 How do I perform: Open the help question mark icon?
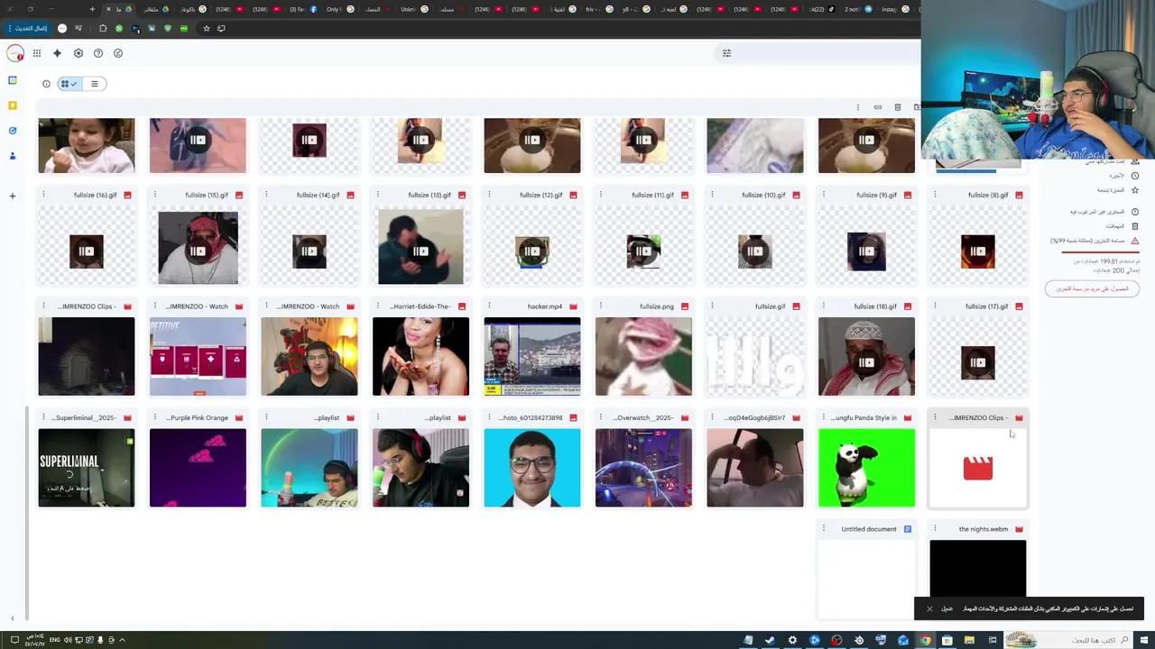coord(98,53)
